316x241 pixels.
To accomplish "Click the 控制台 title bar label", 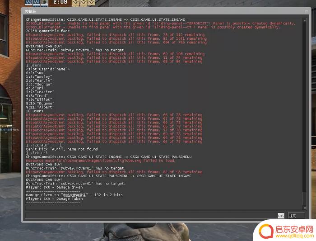I will 30,11.
